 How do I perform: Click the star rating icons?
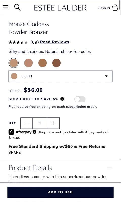pos(18,42)
